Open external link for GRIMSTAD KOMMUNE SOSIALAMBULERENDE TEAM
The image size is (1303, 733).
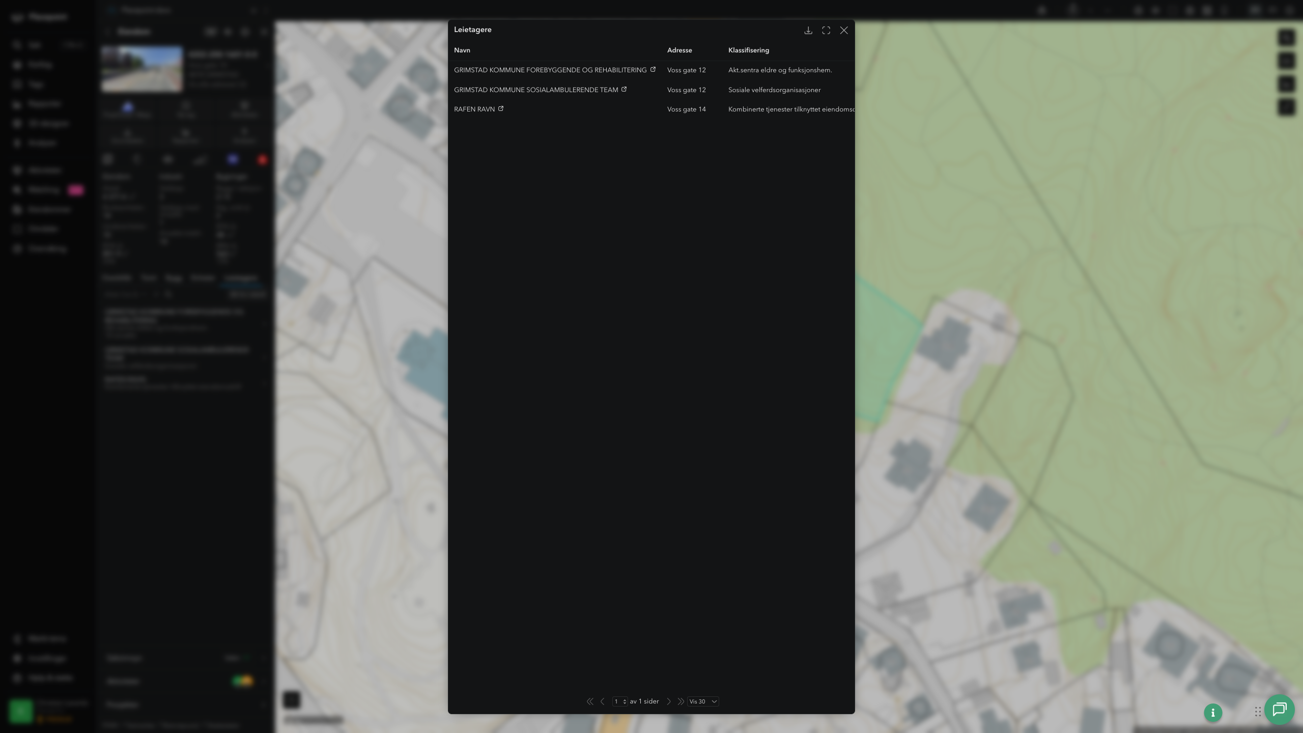point(624,89)
